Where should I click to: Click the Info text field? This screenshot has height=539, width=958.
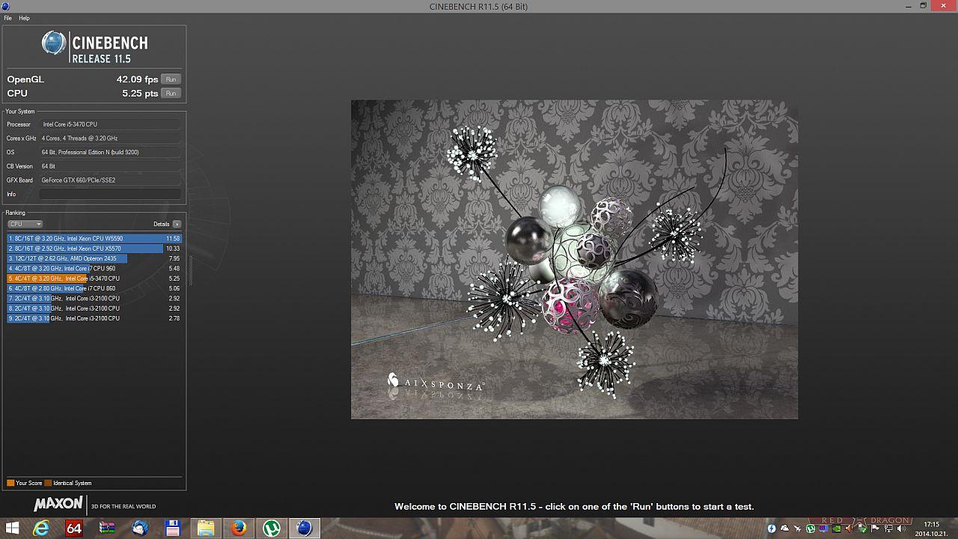110,194
